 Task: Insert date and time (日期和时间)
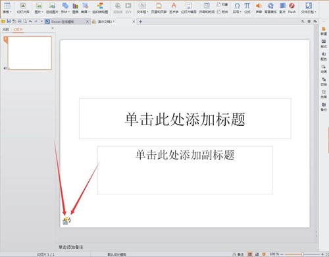(x=207, y=8)
